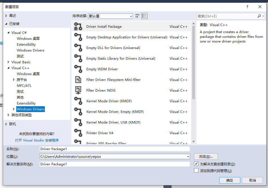Select 'Filter Driver: Filesystem Mini-filter' text
This screenshot has height=188, width=268.
pyautogui.click(x=113, y=80)
